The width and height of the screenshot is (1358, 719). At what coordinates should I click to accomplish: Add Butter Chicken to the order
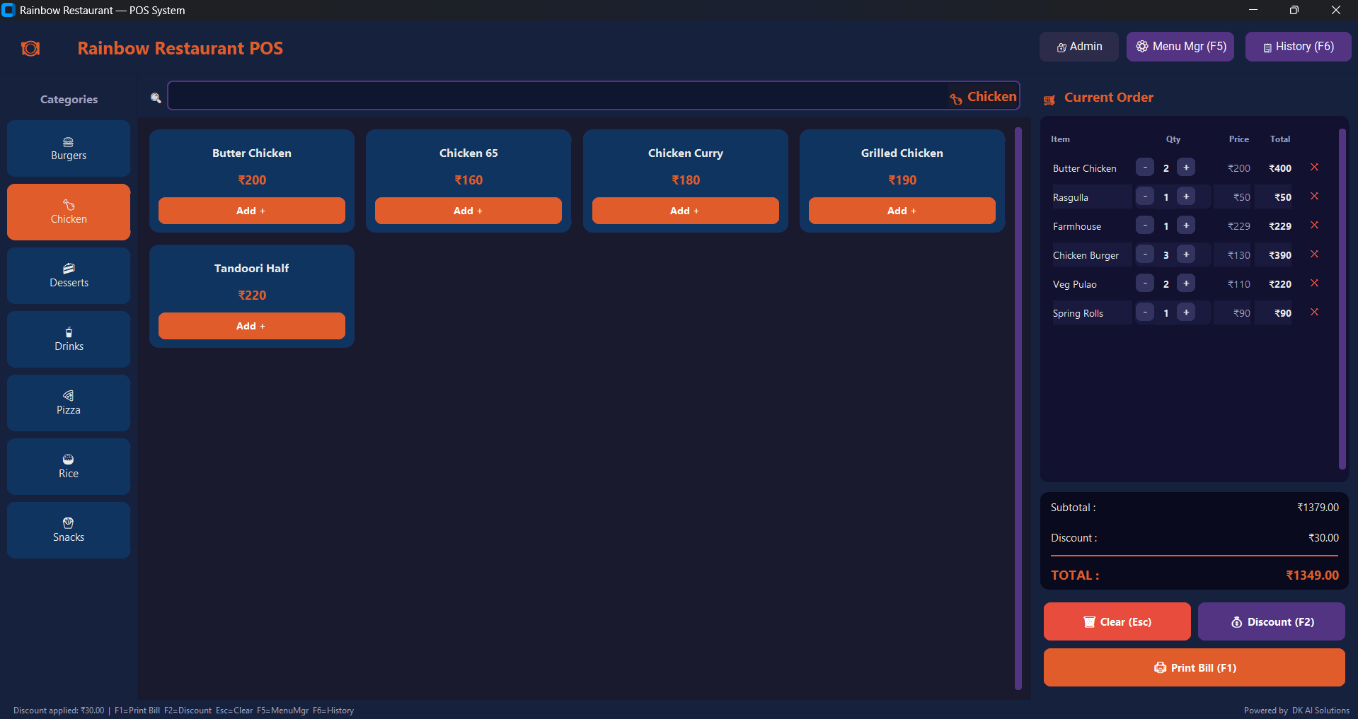point(251,210)
